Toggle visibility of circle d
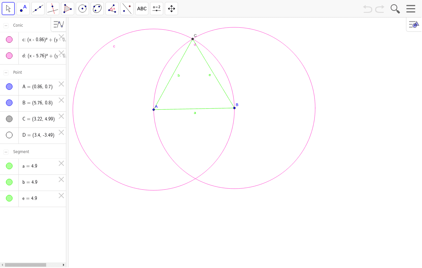The width and height of the screenshot is (422, 268). (9, 56)
